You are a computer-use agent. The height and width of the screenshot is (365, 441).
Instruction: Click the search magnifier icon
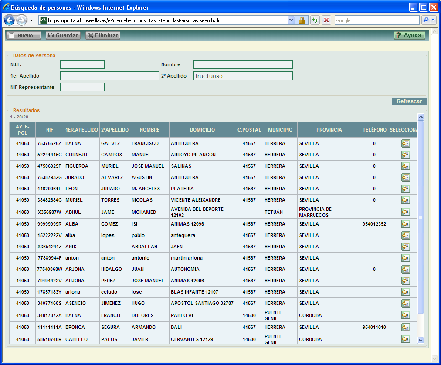point(425,20)
